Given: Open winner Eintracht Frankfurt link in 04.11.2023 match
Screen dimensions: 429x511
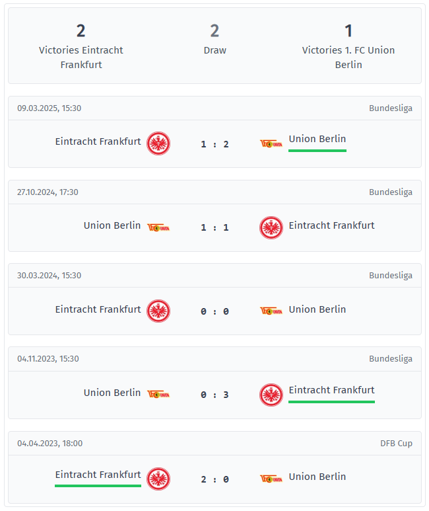Looking at the screenshot, I should click(332, 390).
